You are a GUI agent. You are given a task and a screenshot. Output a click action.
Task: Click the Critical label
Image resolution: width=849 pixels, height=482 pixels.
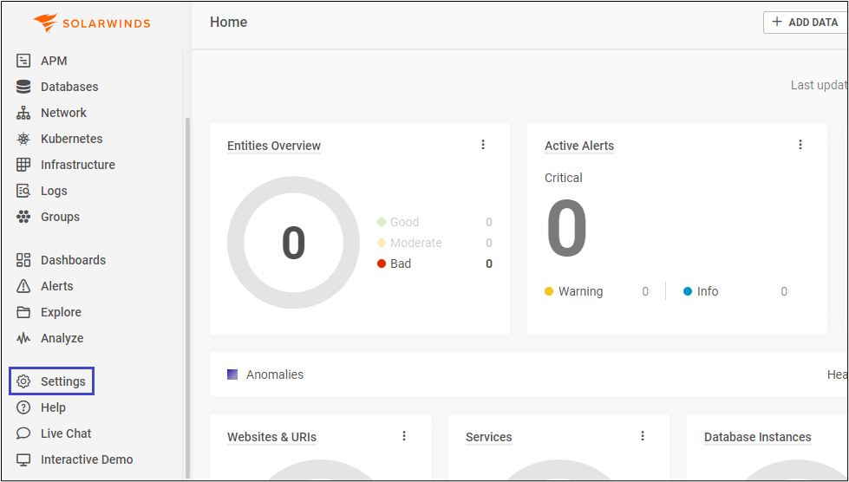(563, 178)
